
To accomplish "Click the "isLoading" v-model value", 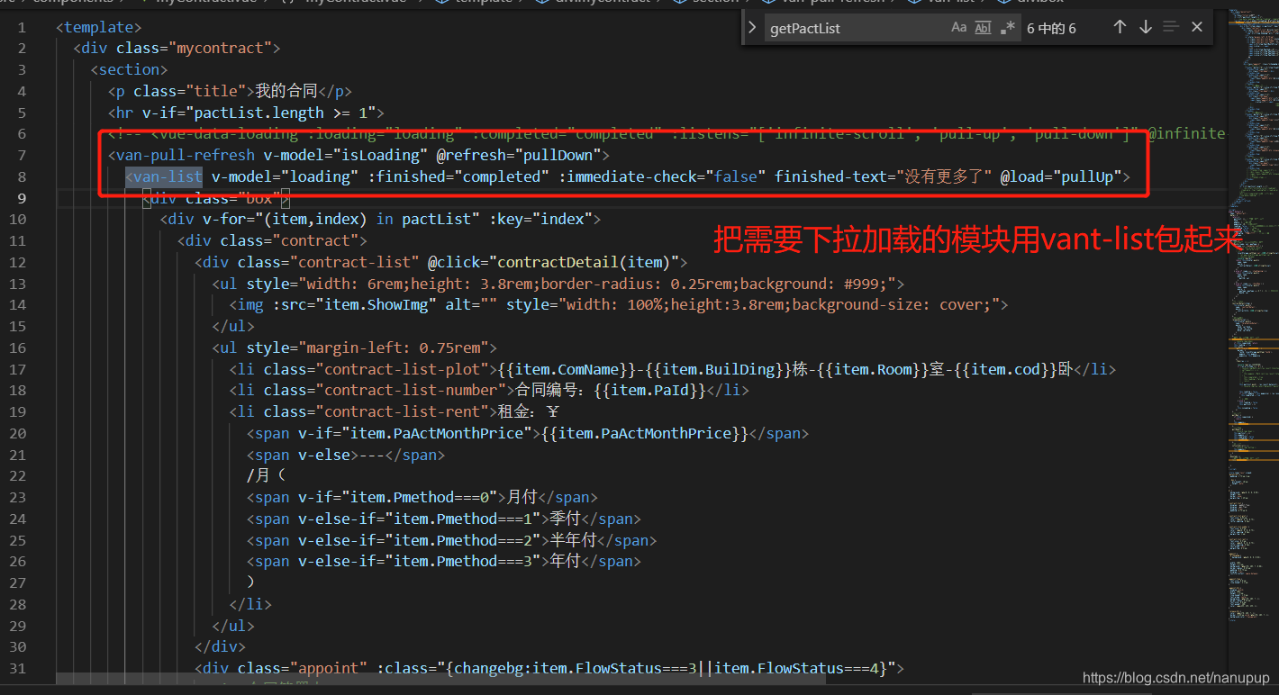I will coord(381,155).
